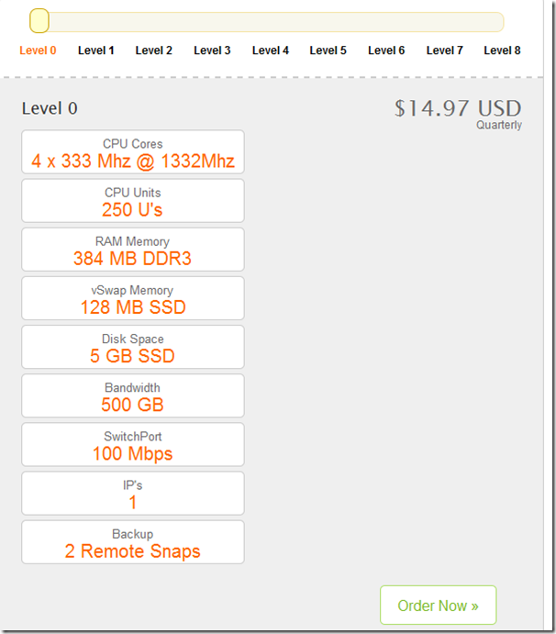Select the Level 8 label
Viewport: 556px width, 634px height.
click(502, 50)
